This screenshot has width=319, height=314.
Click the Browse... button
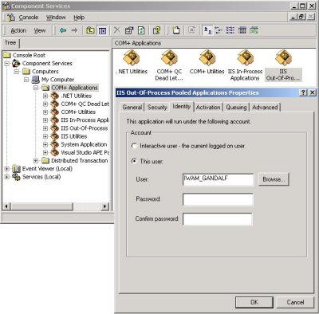point(274,179)
